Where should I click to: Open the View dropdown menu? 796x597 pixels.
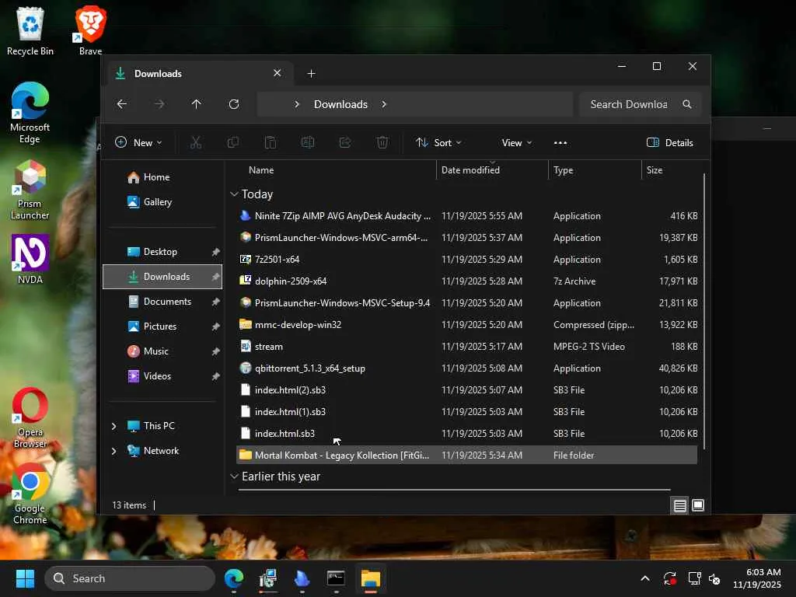(x=517, y=143)
